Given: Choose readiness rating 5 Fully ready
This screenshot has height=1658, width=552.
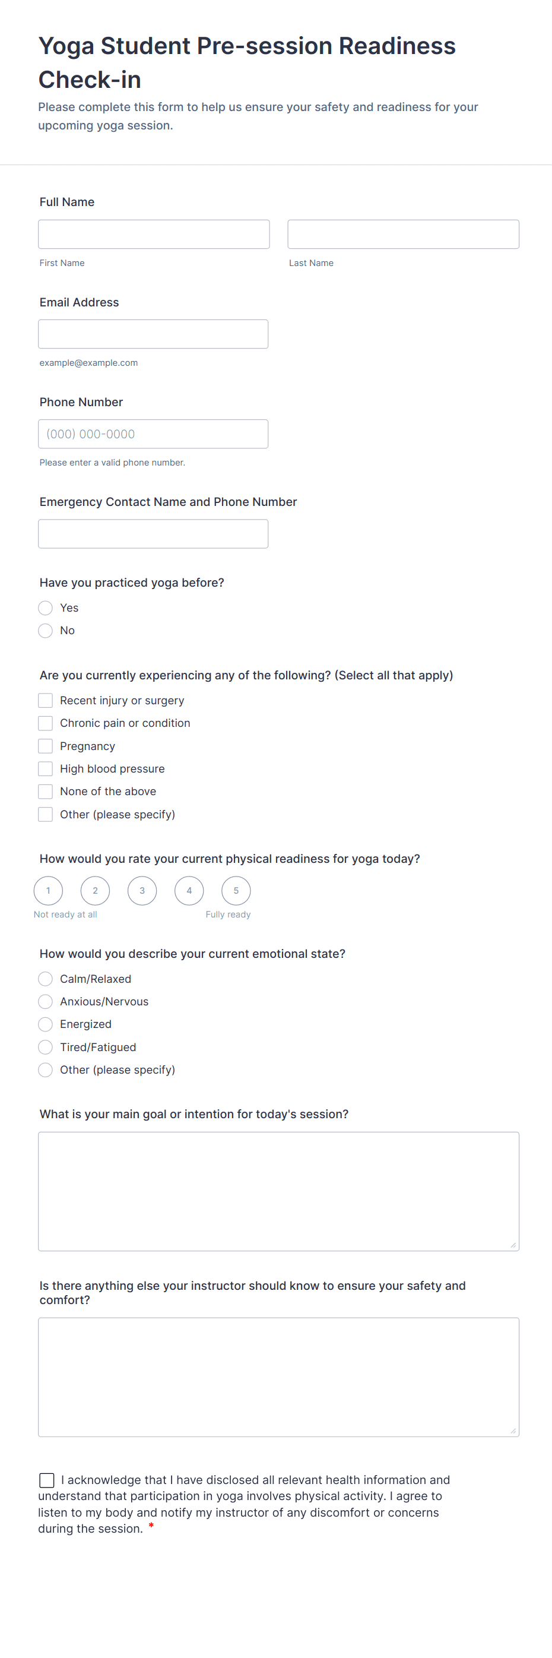Looking at the screenshot, I should 236,891.
